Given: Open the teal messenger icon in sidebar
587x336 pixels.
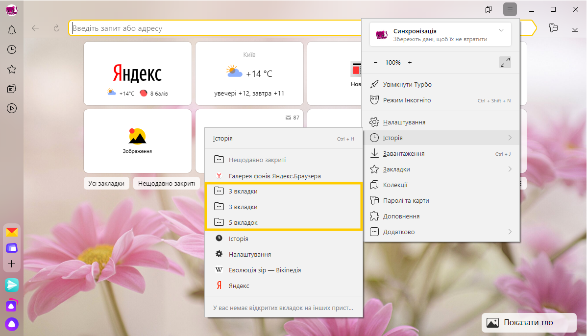Looking at the screenshot, I should point(12,285).
